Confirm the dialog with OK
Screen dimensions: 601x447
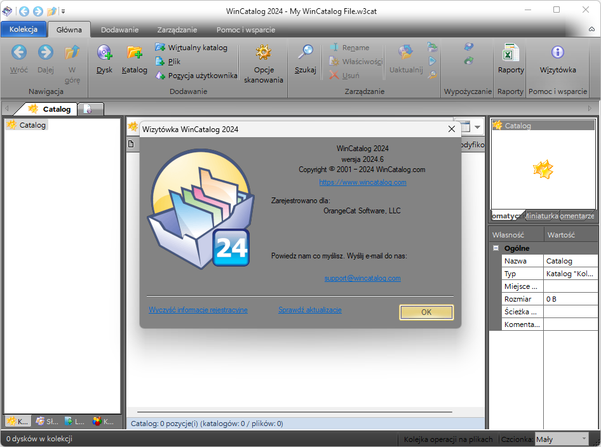[x=426, y=312]
